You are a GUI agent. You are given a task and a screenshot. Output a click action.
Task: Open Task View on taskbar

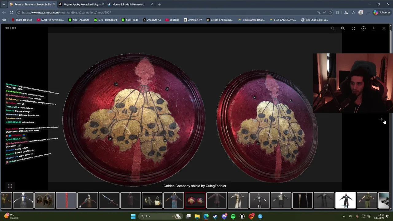188,216
